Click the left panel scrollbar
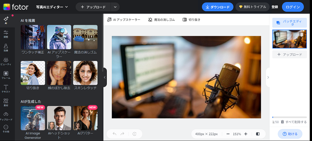The width and height of the screenshot is (312, 141). [103, 43]
